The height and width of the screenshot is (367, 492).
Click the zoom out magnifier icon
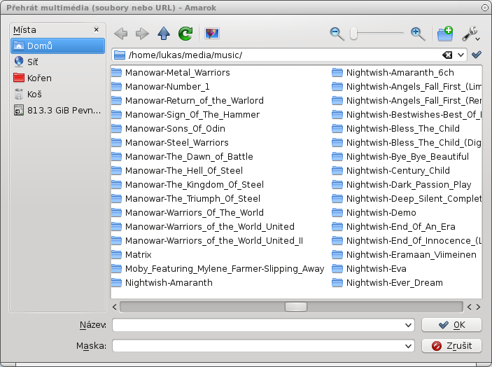pyautogui.click(x=337, y=34)
